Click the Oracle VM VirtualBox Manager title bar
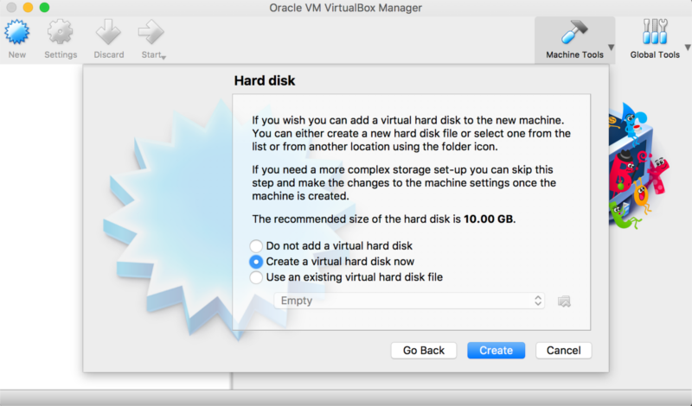692x406 pixels. coord(346,8)
